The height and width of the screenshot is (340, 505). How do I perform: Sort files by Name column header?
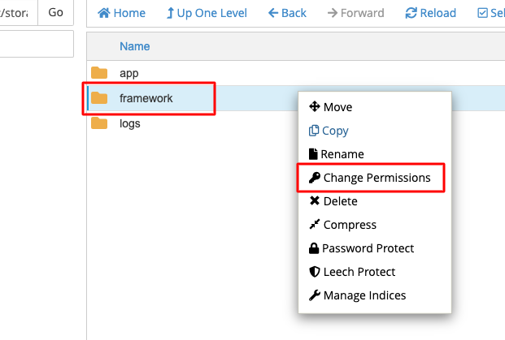[134, 46]
